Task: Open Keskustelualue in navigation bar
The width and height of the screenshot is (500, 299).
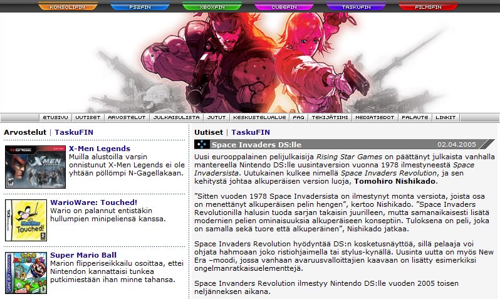Action: [259, 117]
